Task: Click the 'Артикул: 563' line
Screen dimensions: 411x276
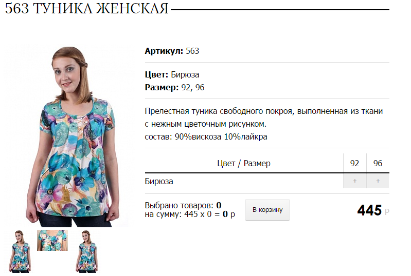Action: [x=172, y=51]
